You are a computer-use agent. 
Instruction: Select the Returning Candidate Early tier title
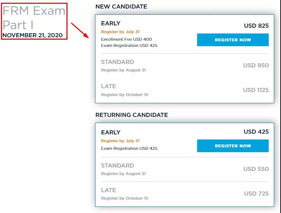(110, 132)
